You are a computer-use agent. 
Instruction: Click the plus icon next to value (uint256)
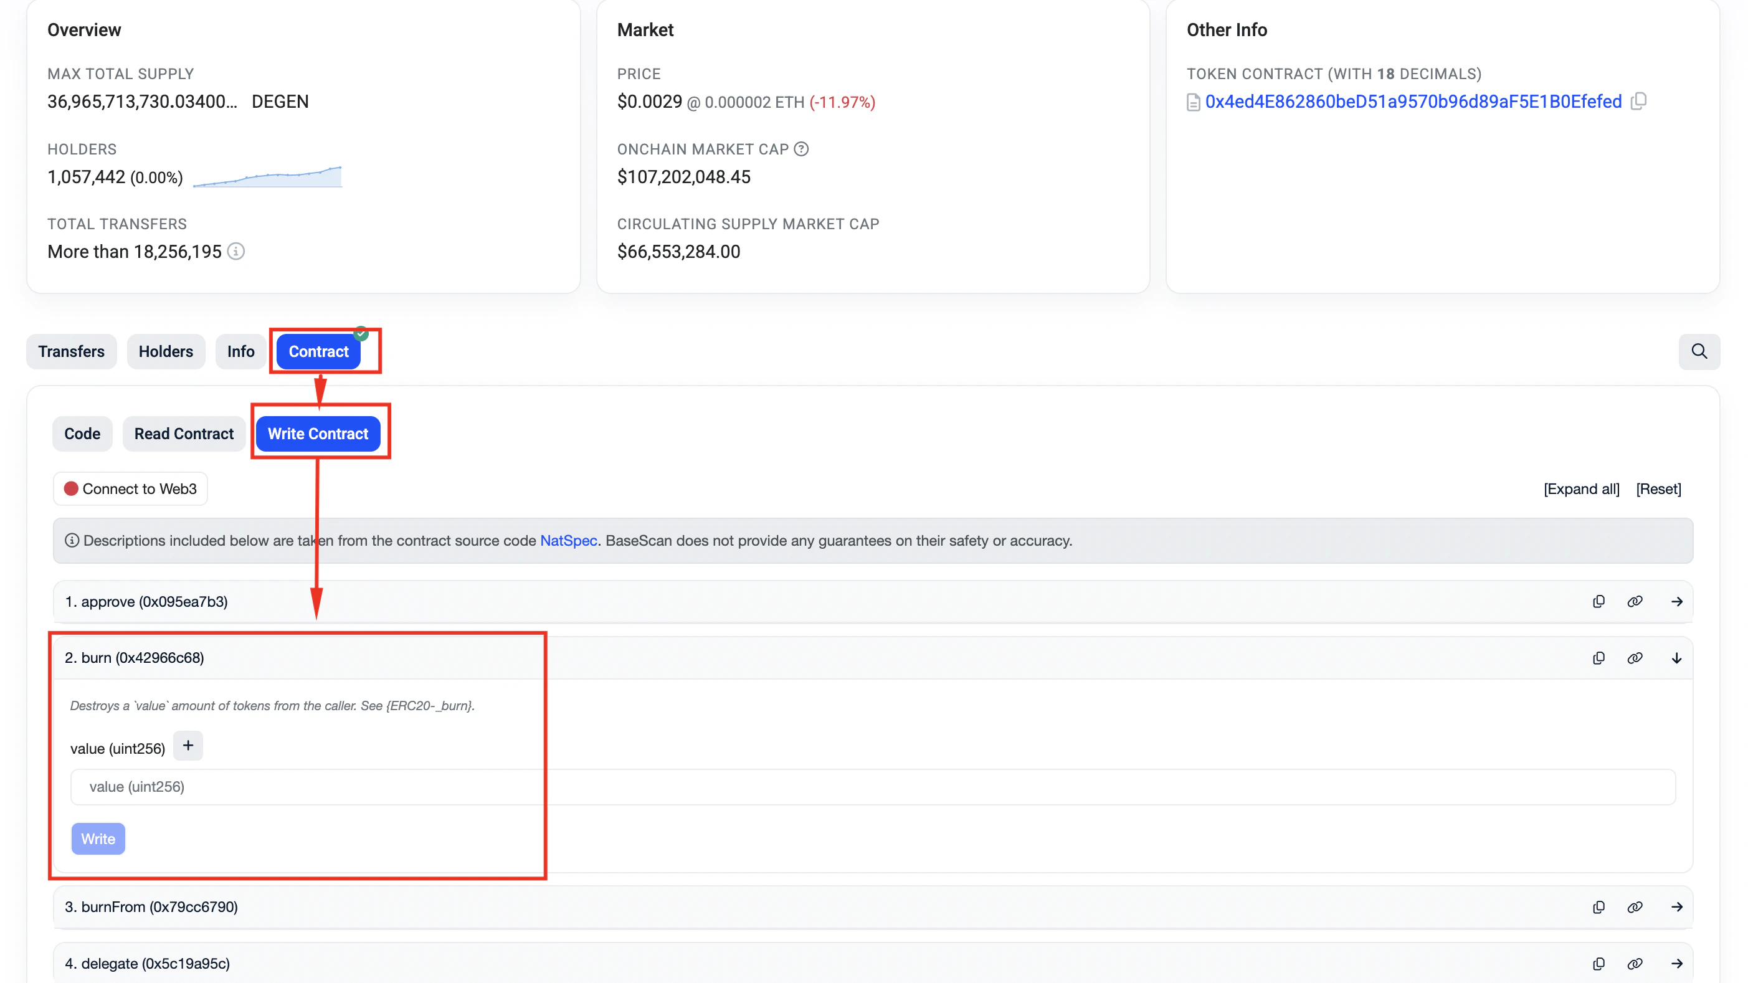[188, 746]
